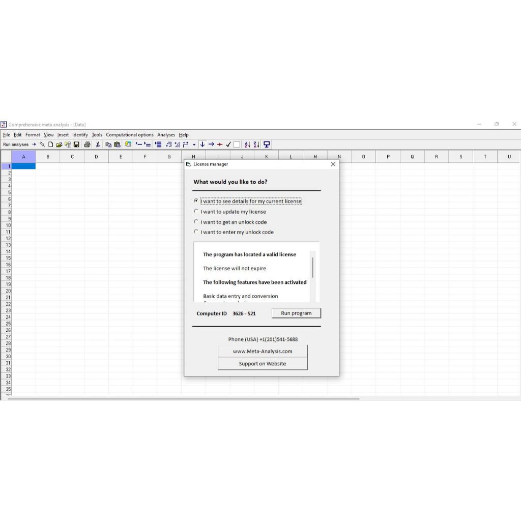This screenshot has width=521, height=521.
Task: Click the license details vertical scrollbar
Action: coord(313,276)
